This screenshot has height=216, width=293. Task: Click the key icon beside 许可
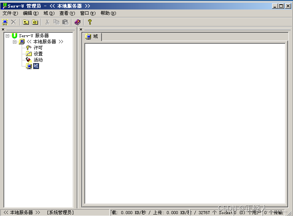coord(29,47)
